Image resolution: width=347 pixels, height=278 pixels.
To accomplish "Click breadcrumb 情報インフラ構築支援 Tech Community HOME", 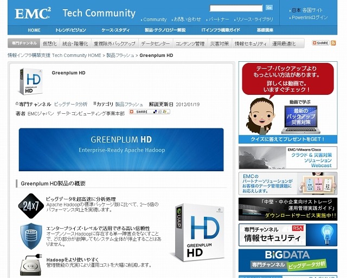I will [x=54, y=55].
